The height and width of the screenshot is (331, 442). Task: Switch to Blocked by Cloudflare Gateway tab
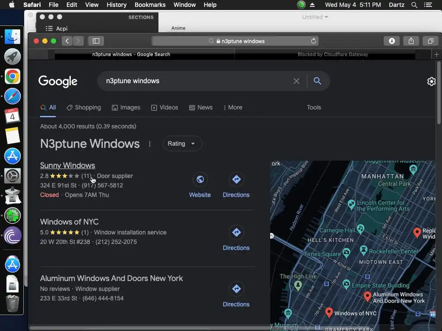point(333,54)
